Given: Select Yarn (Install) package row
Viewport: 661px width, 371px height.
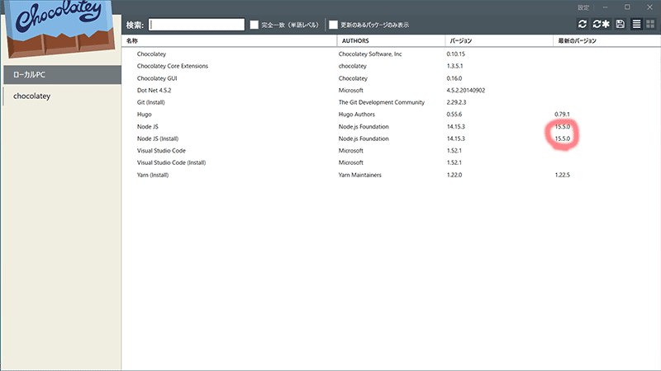Looking at the screenshot, I should pyautogui.click(x=391, y=175).
